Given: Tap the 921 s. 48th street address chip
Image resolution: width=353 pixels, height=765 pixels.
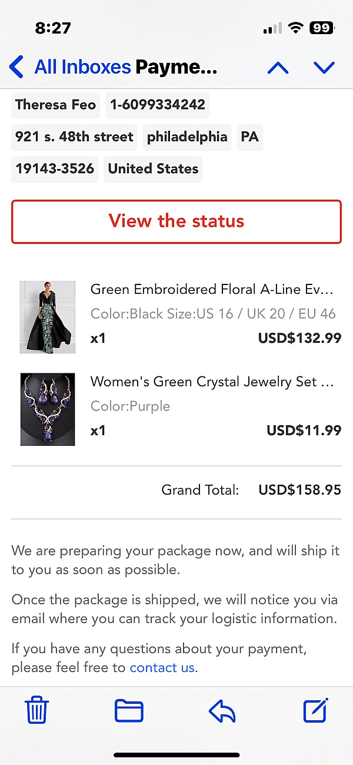Looking at the screenshot, I should click(x=74, y=137).
